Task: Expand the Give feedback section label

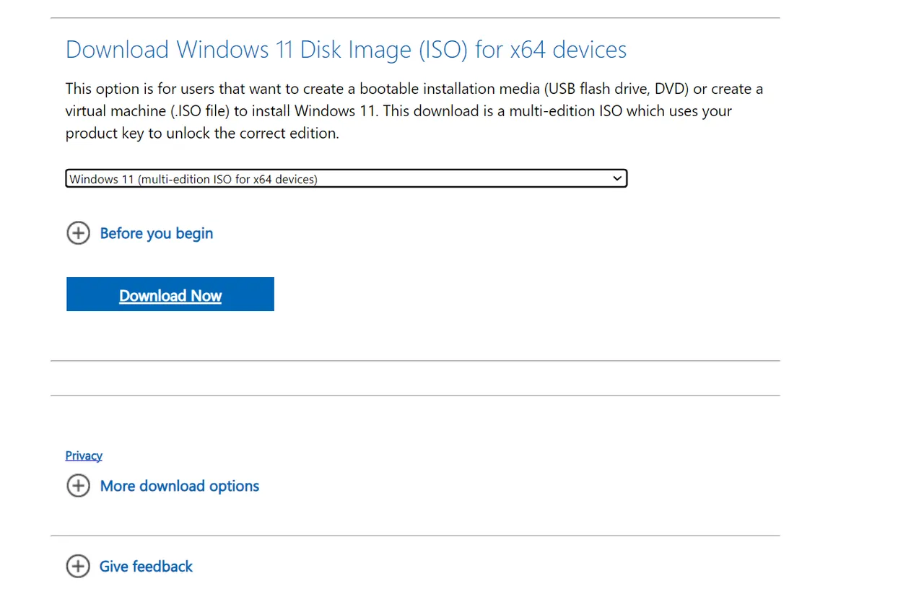Action: point(146,567)
